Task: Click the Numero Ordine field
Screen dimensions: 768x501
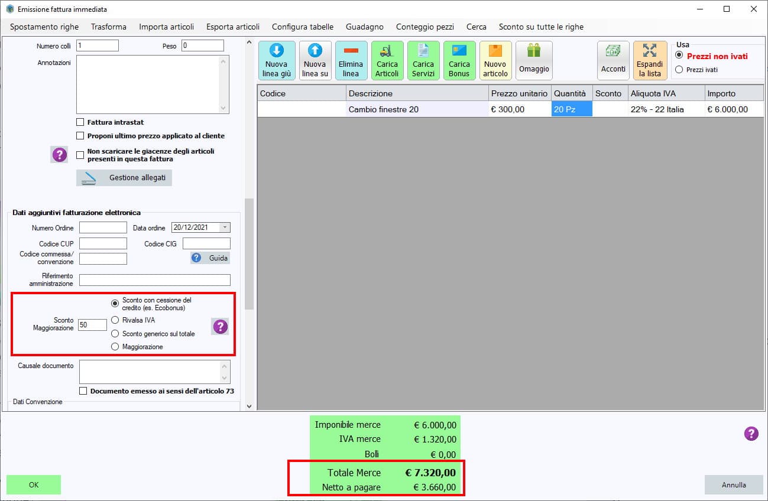Action: coord(103,227)
